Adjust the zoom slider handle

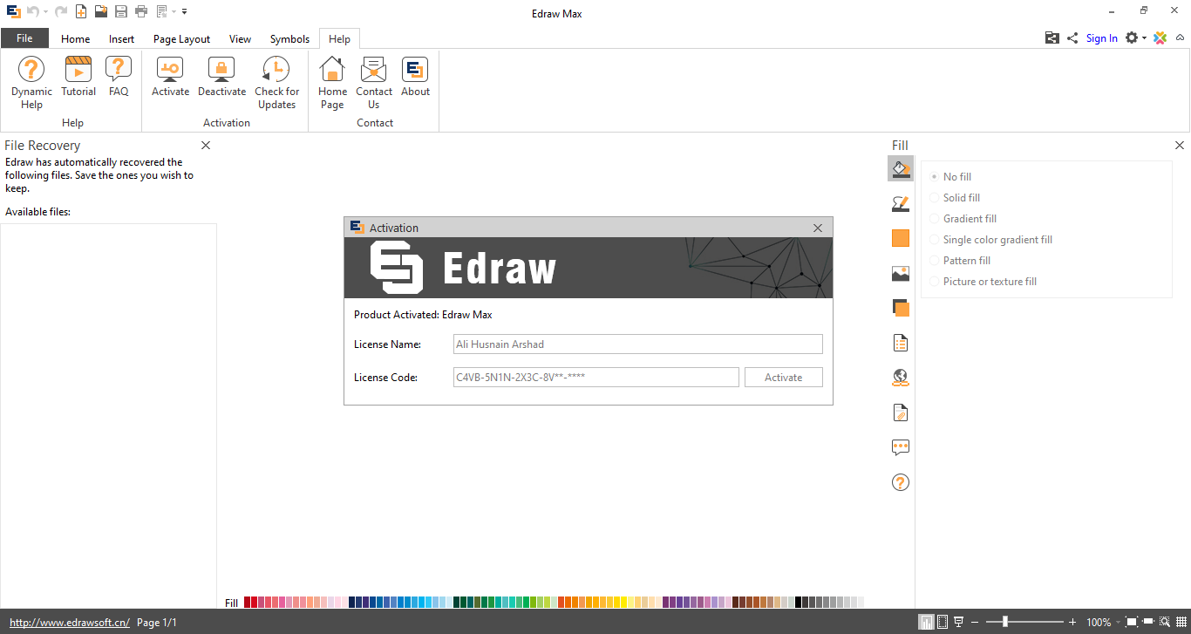click(1005, 622)
